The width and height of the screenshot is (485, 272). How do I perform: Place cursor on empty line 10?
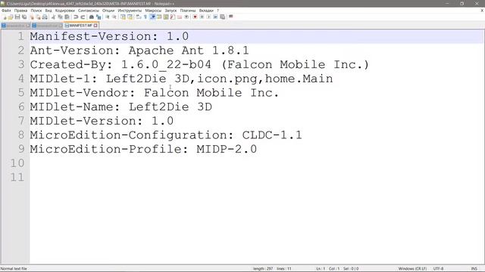pos(257,163)
